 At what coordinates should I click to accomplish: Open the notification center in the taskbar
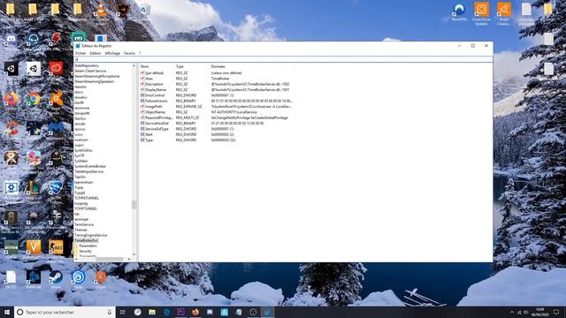[x=556, y=312]
